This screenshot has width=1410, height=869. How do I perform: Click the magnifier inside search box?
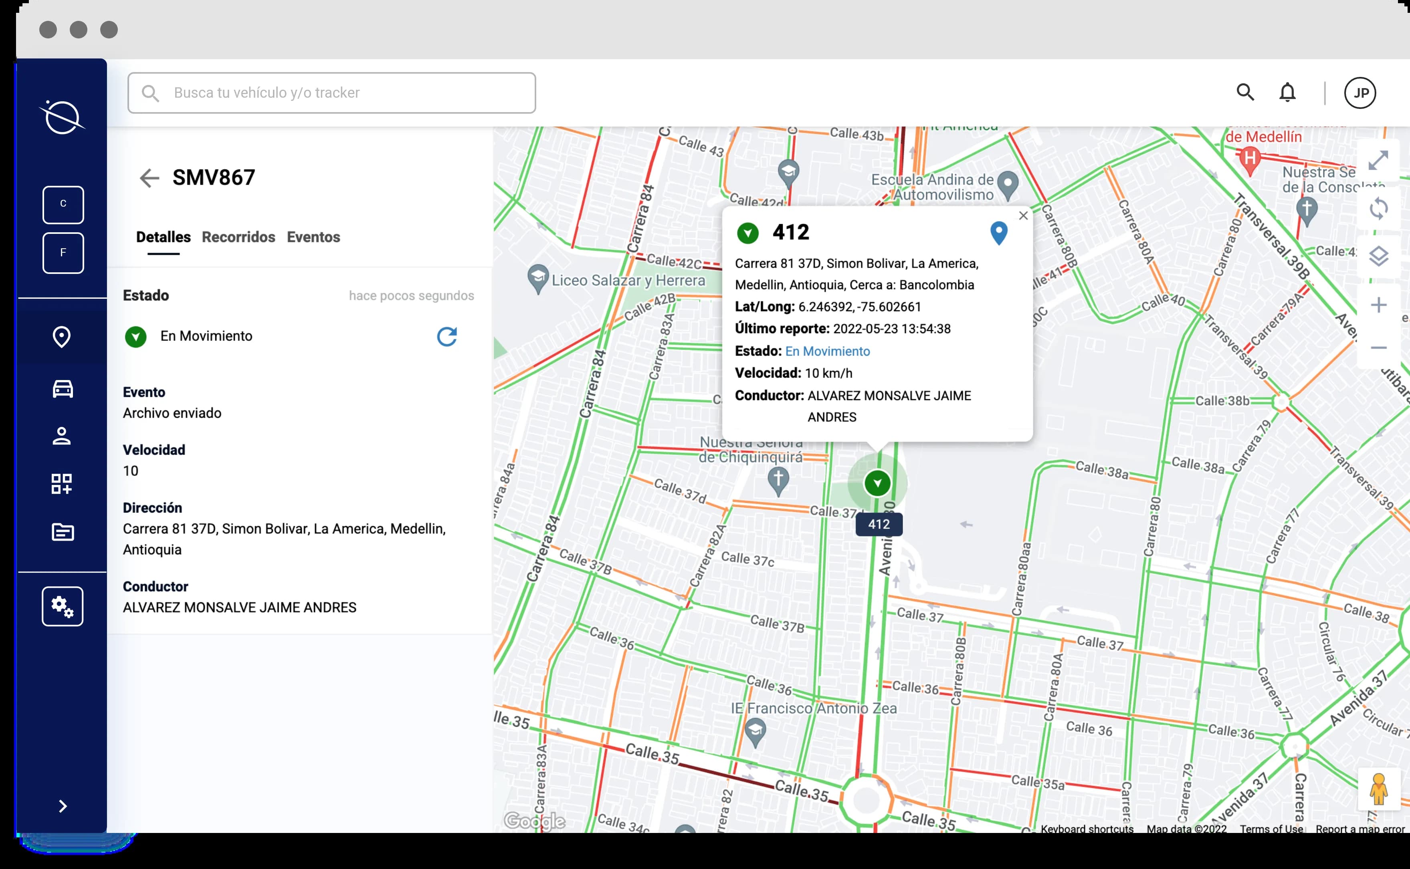click(x=150, y=93)
